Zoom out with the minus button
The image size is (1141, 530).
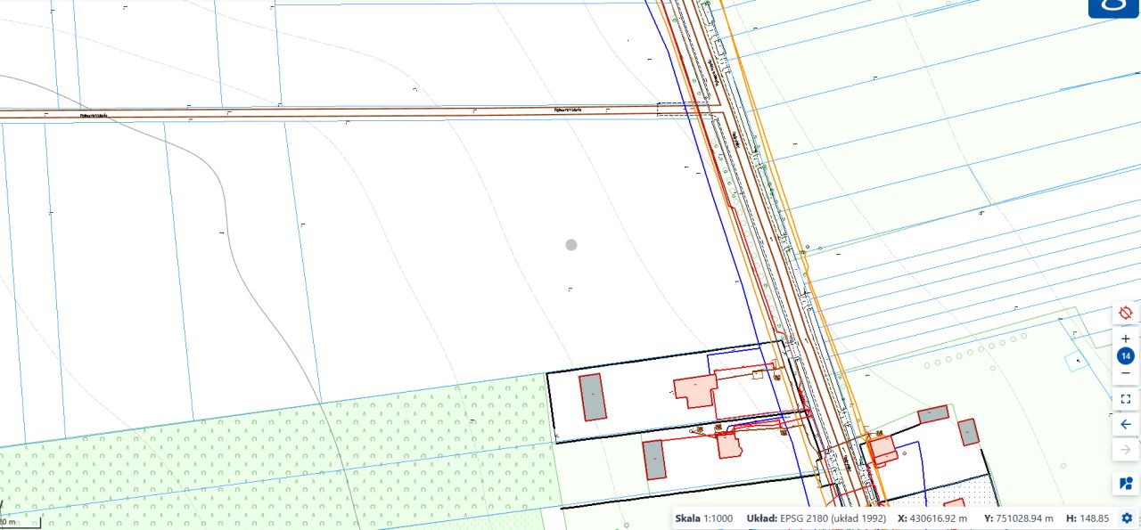(1126, 373)
